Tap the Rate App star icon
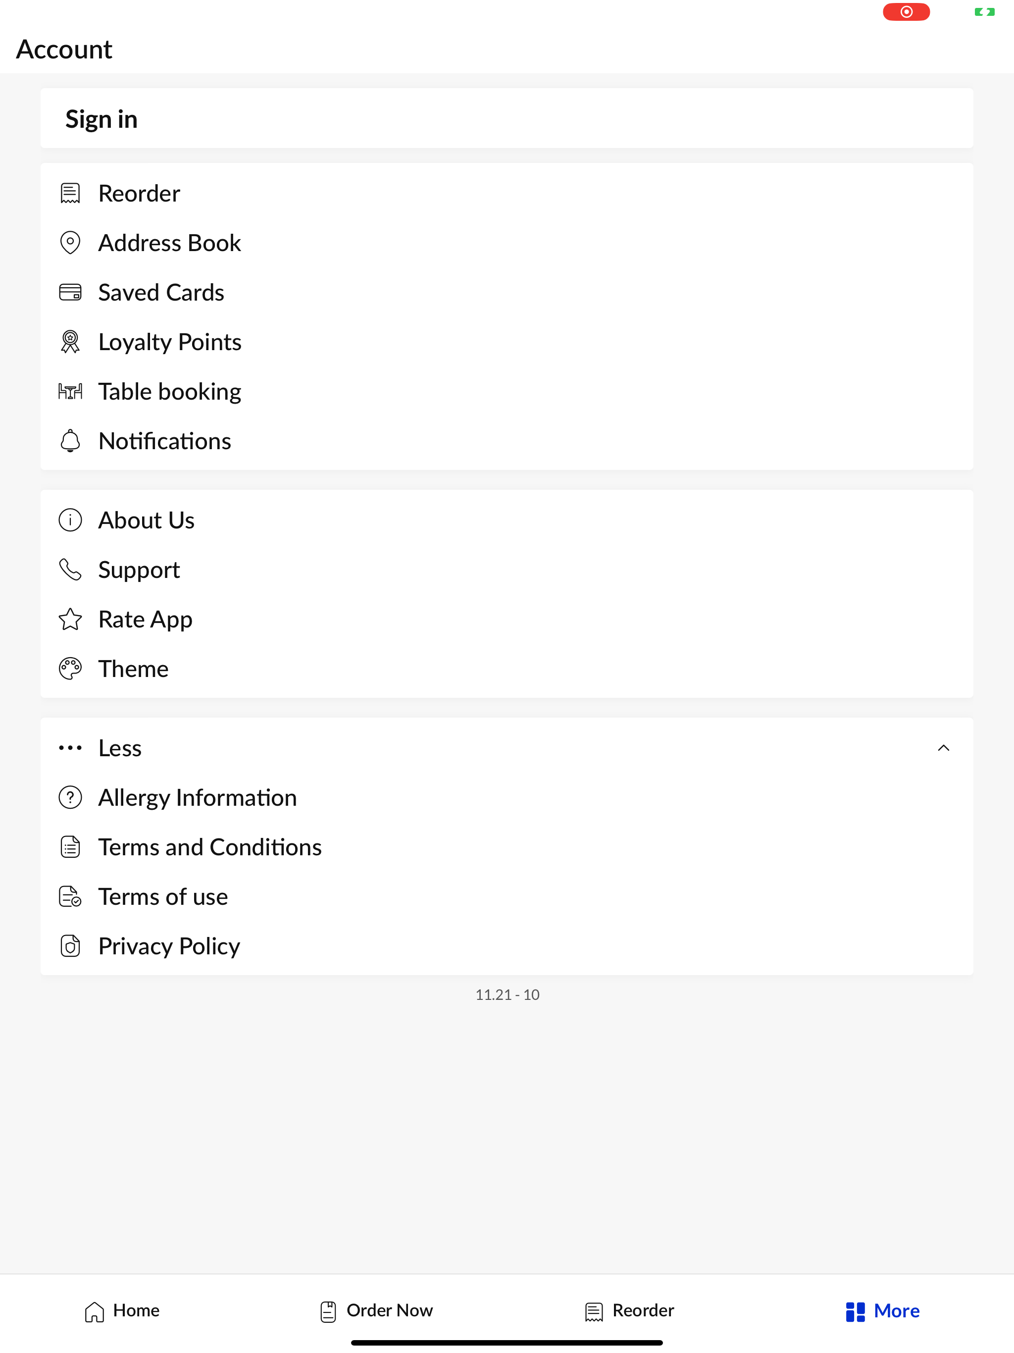The width and height of the screenshot is (1014, 1353). (70, 619)
